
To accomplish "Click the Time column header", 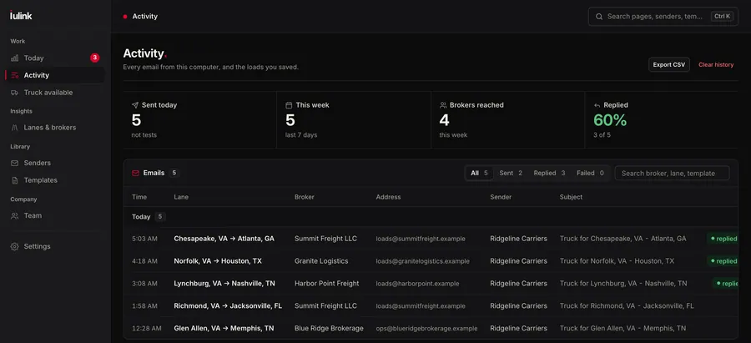I will [x=139, y=197].
